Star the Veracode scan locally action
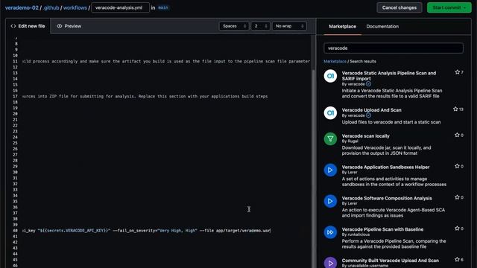The width and height of the screenshot is (477, 268). click(457, 135)
